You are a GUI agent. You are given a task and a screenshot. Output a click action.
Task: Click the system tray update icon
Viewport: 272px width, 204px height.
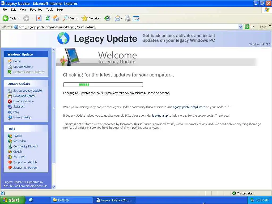(x=252, y=200)
